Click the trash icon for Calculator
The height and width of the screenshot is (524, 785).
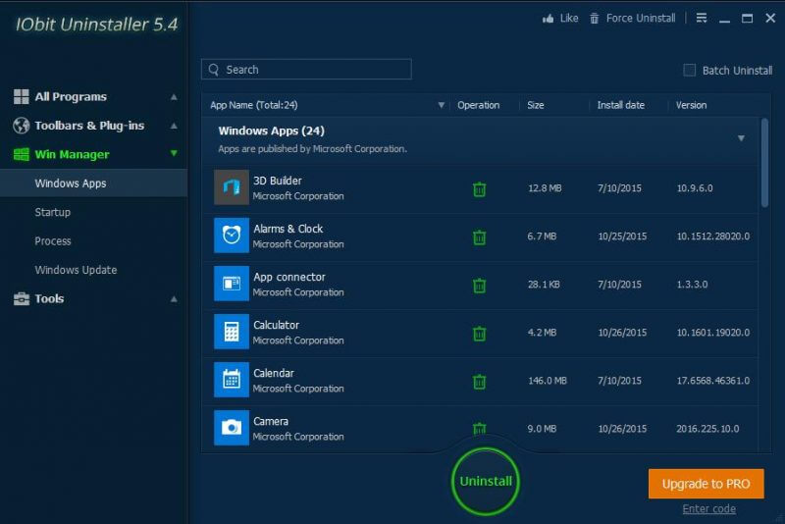pos(479,334)
